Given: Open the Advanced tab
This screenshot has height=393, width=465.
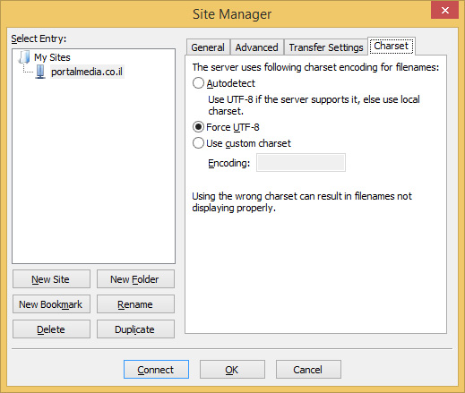Looking at the screenshot, I should [256, 47].
